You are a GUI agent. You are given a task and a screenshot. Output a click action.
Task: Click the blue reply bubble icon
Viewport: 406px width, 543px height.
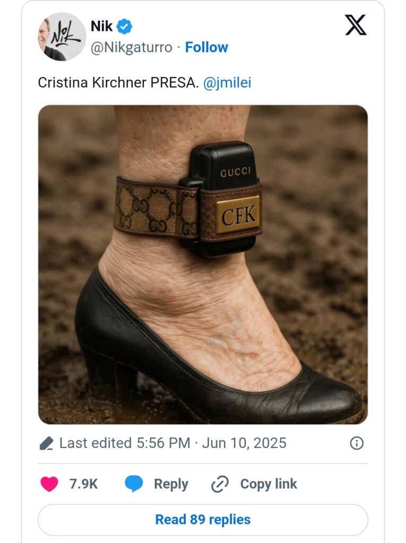[134, 484]
